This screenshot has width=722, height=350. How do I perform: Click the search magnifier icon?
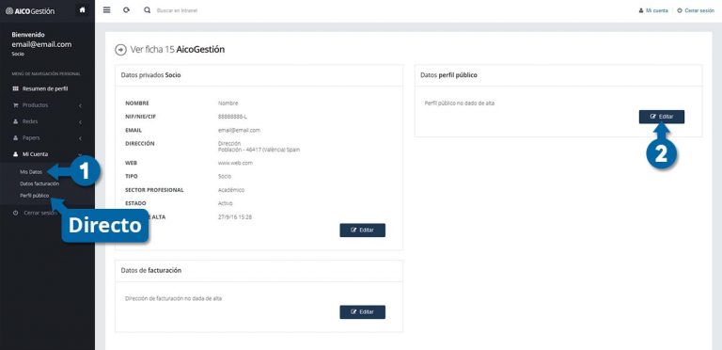point(147,10)
